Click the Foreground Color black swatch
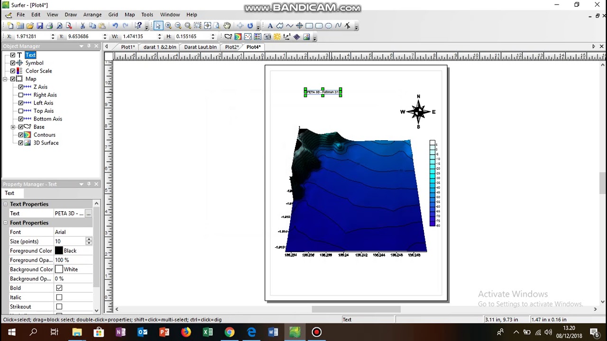The height and width of the screenshot is (341, 607). [59, 251]
